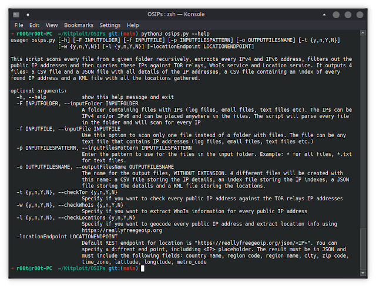Maximize the Konsole window

pos(348,15)
